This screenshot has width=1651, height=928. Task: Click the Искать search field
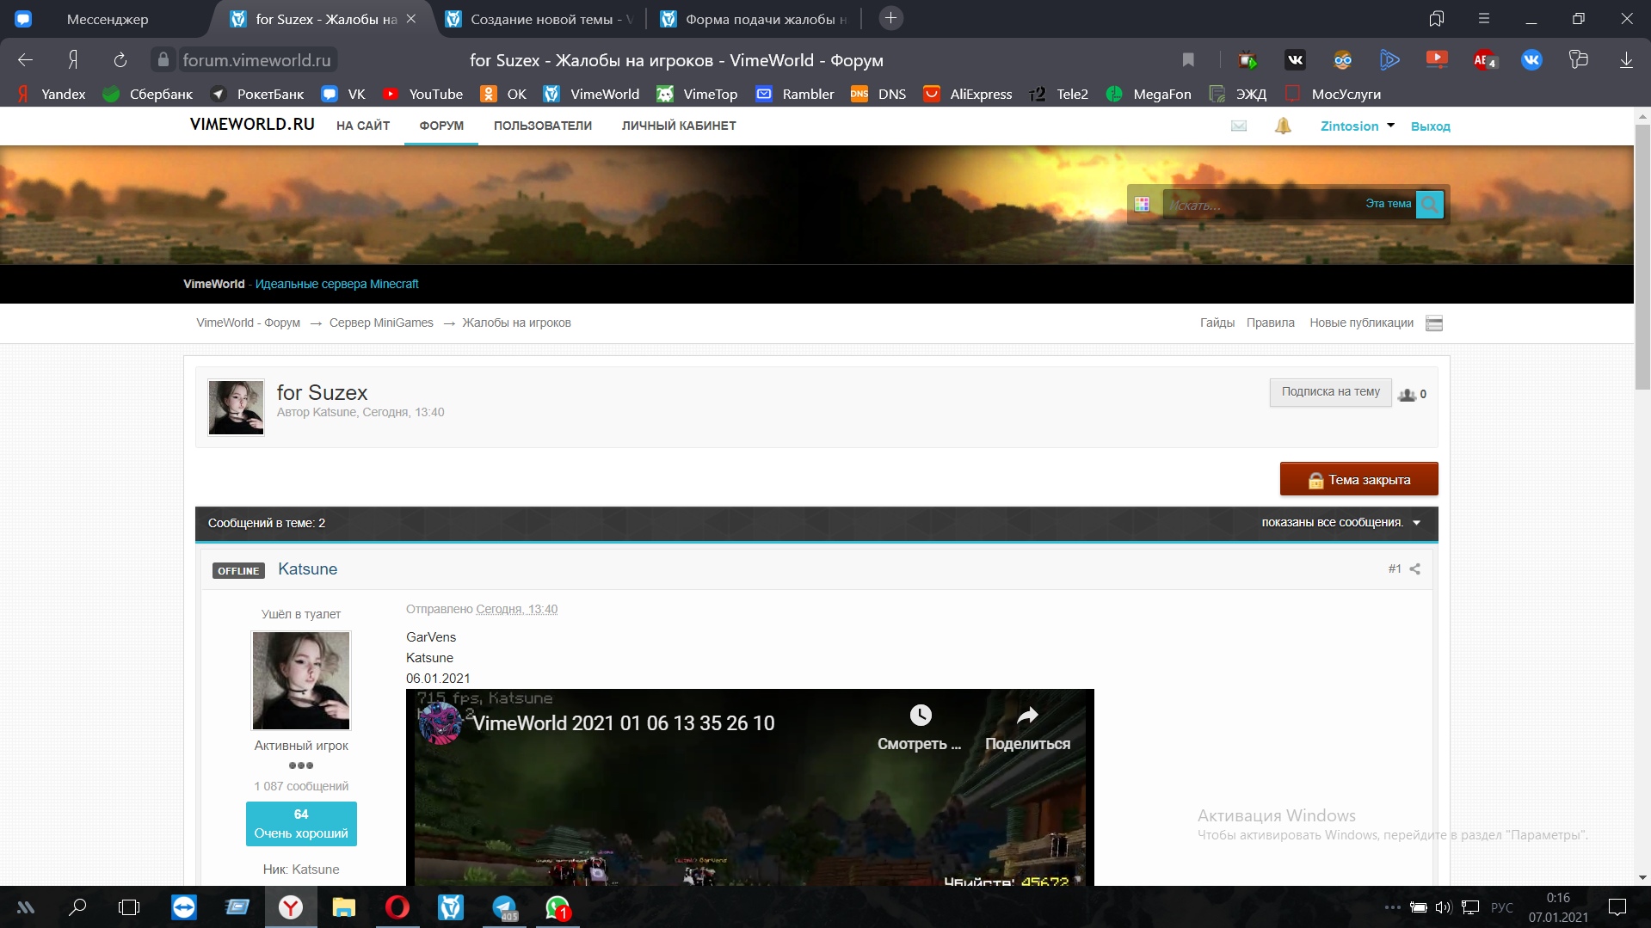[x=1261, y=205]
